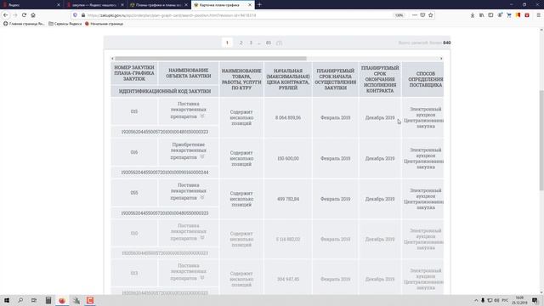
Task: Open the Windows Start menu
Action: 7,300
